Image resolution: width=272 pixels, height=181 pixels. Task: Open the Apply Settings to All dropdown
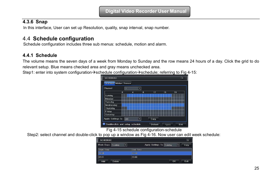(x=133, y=119)
